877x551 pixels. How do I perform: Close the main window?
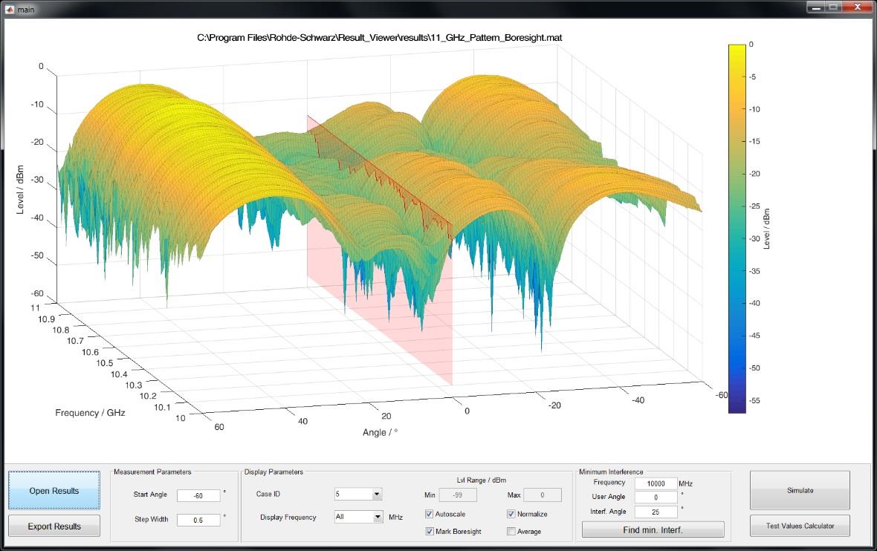click(x=856, y=7)
